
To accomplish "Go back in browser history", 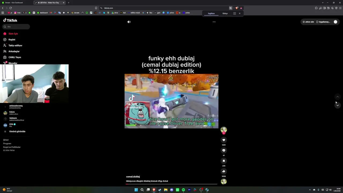I will point(3,8).
